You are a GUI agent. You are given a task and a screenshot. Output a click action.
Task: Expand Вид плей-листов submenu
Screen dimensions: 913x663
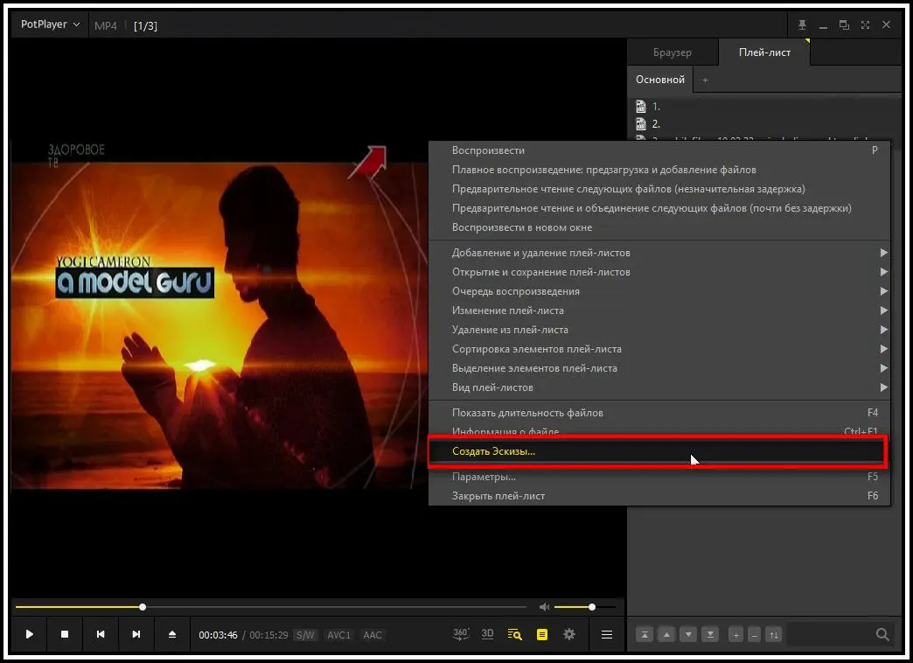(659, 387)
